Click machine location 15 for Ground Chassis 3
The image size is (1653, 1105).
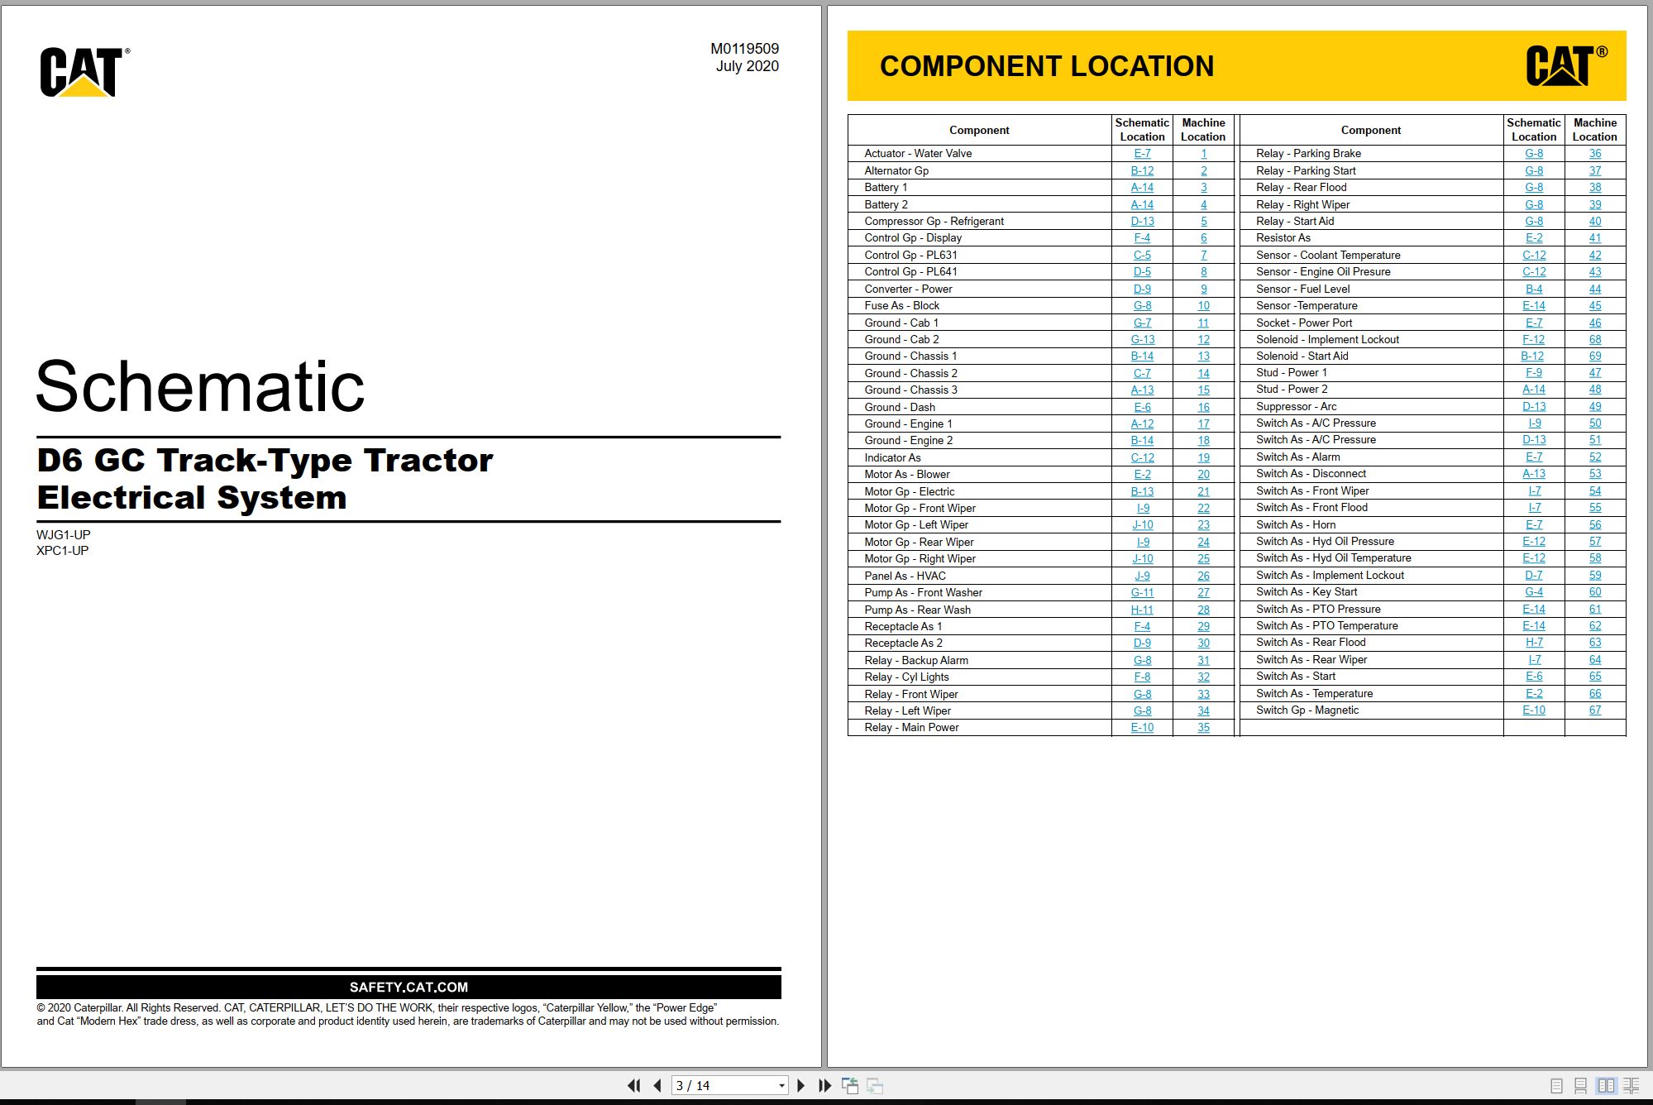click(x=1203, y=390)
